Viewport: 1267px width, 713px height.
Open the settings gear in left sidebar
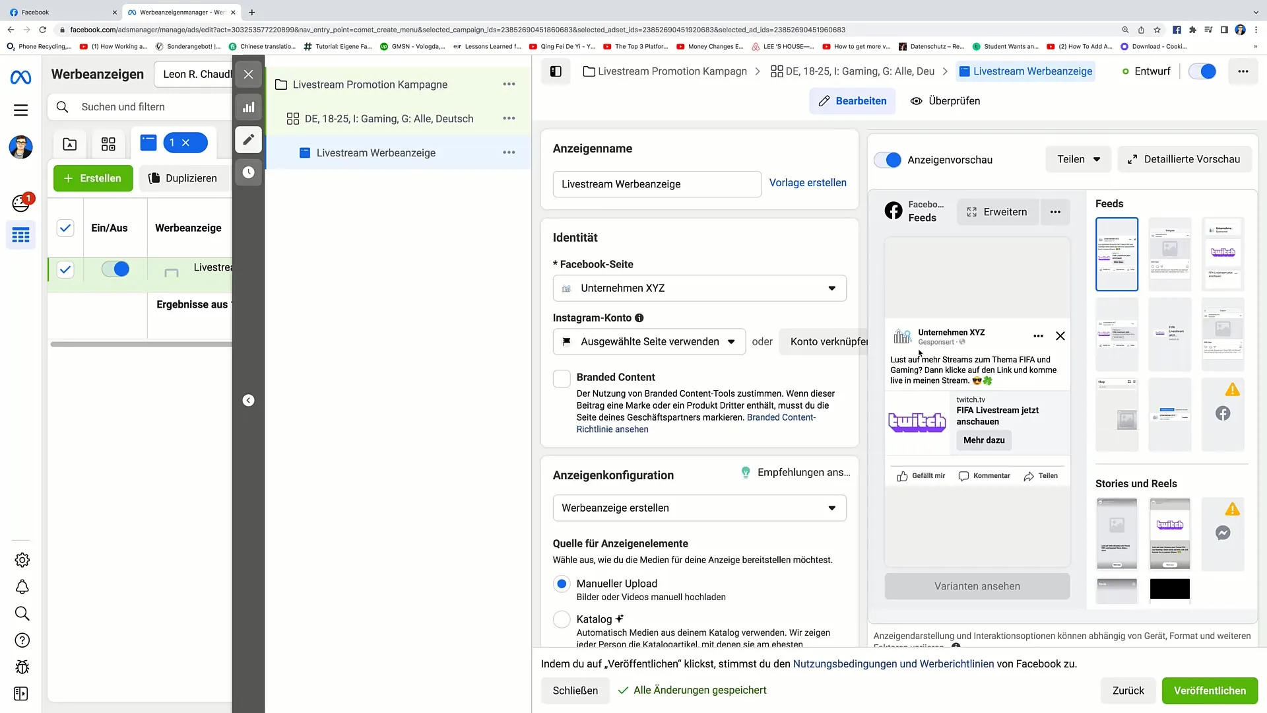click(x=22, y=560)
